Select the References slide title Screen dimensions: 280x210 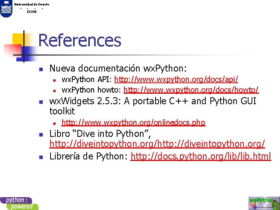click(x=80, y=40)
